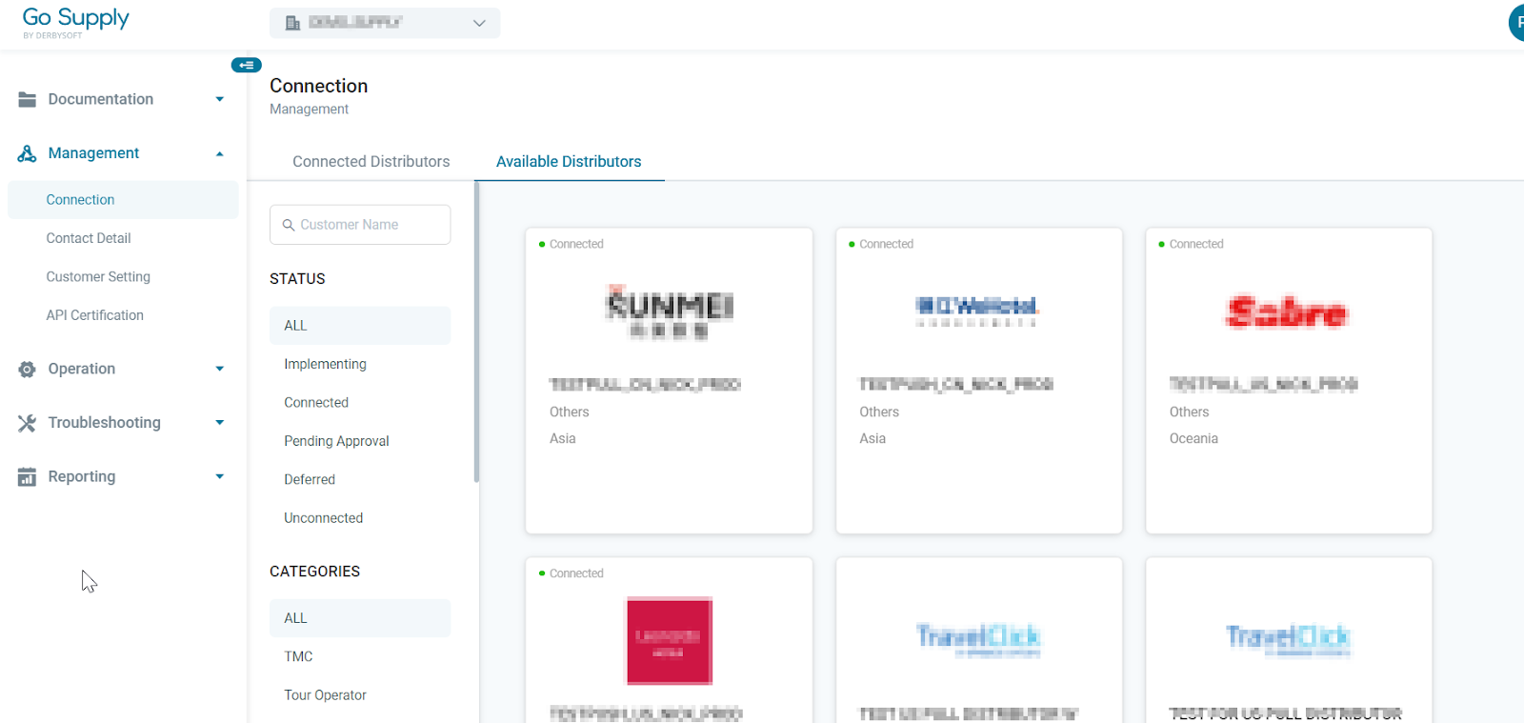Select Operation section label
This screenshot has width=1524, height=723.
(x=82, y=369)
